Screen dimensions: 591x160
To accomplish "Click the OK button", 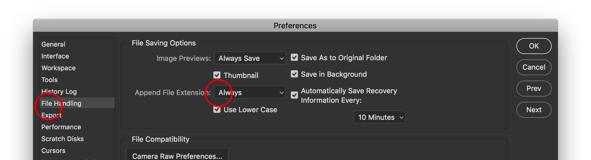I will 534,46.
